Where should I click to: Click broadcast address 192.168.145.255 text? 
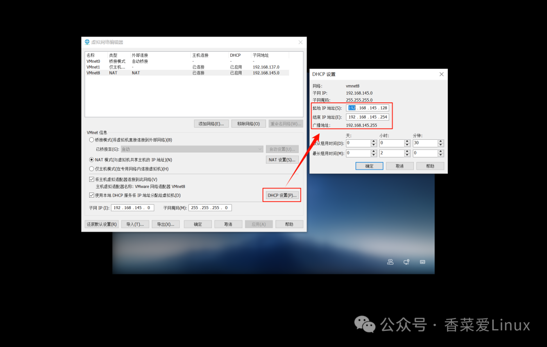(362, 125)
